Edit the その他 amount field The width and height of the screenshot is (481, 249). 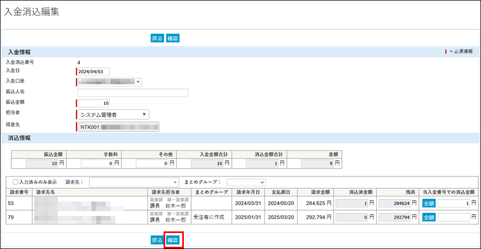152,164
